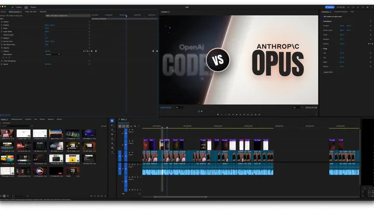
Task: Select the Ripple Edit tool
Action: [x=112, y=130]
